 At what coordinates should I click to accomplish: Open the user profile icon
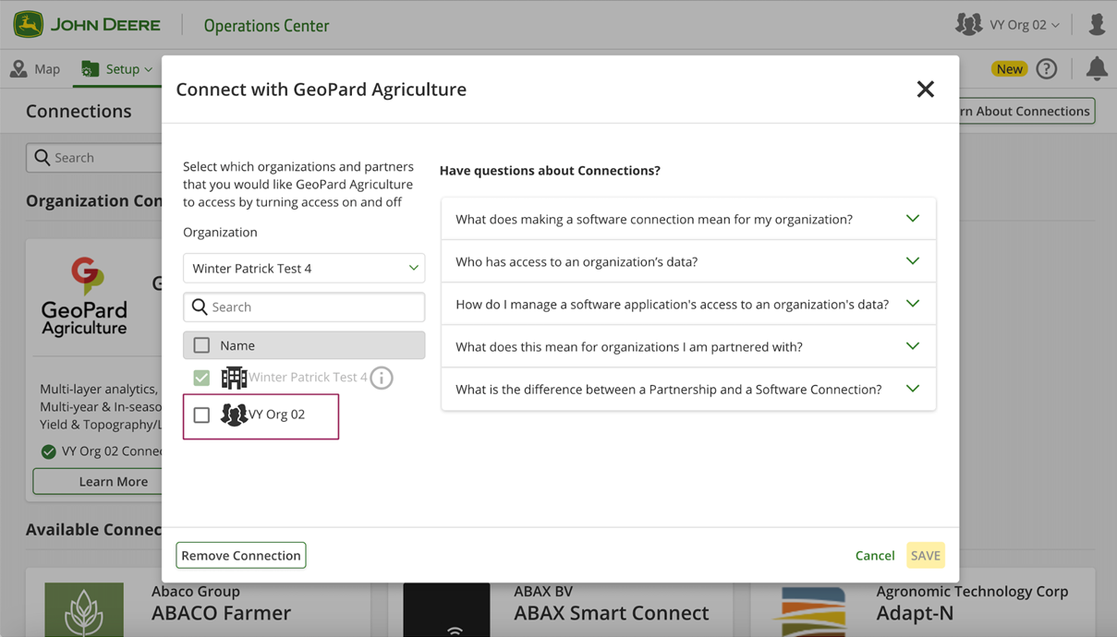coord(1097,25)
